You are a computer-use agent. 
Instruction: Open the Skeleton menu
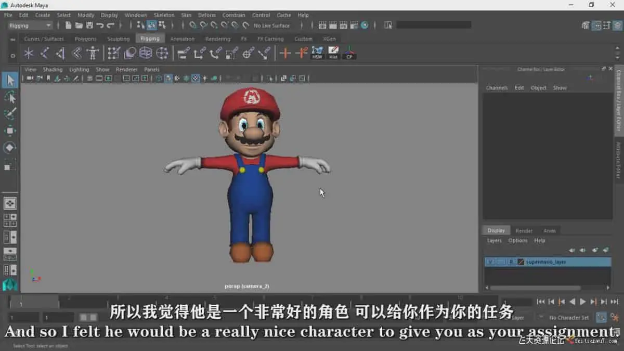(x=164, y=15)
